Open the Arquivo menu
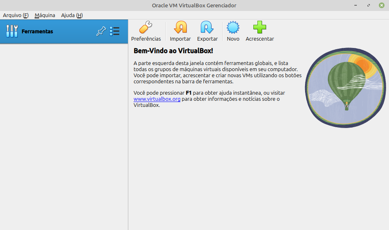389x230 pixels. pyautogui.click(x=15, y=15)
